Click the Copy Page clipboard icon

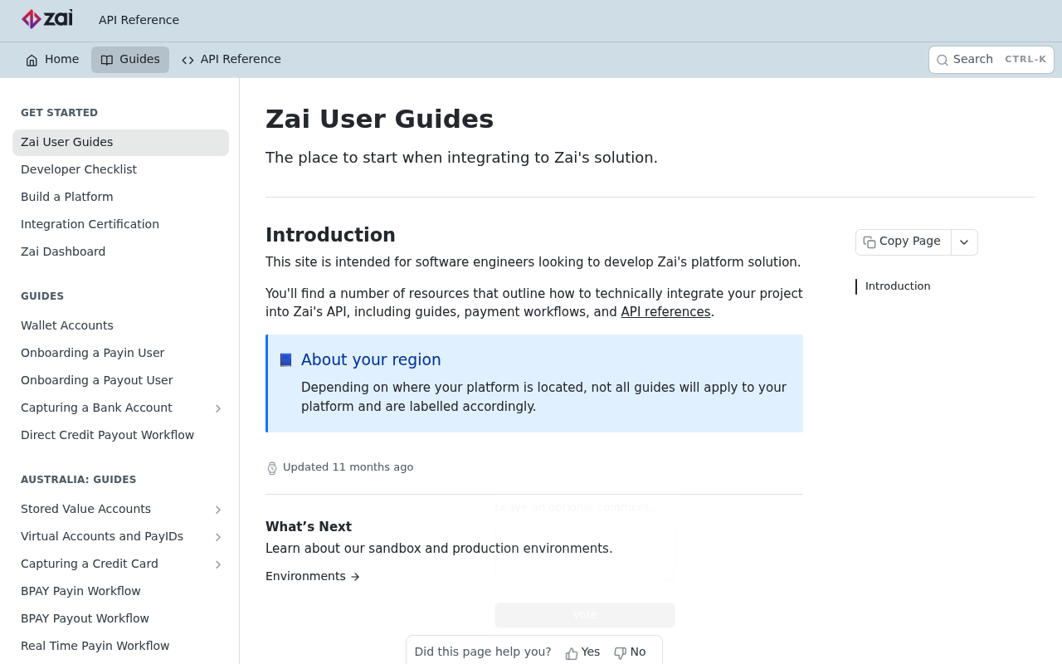pyautogui.click(x=870, y=242)
